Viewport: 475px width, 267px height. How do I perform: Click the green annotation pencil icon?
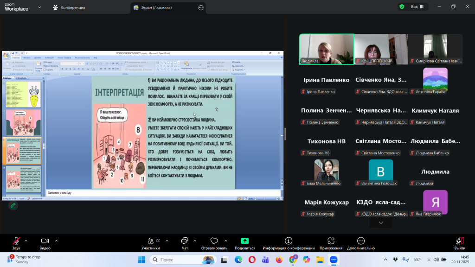click(13, 205)
